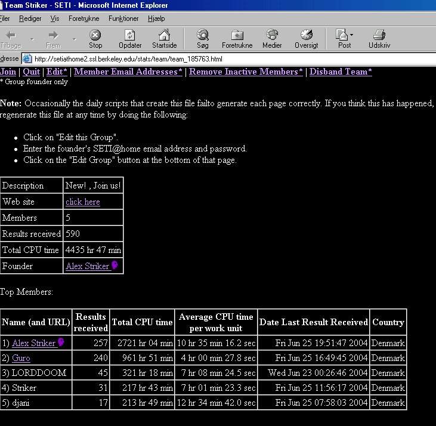The height and width of the screenshot is (426, 436).
Task: Click 'Country' column header
Action: tap(388, 322)
